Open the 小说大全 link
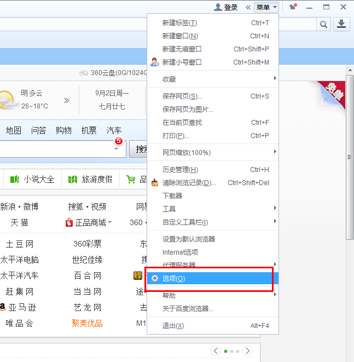This screenshot has height=362, width=354. tap(38, 179)
